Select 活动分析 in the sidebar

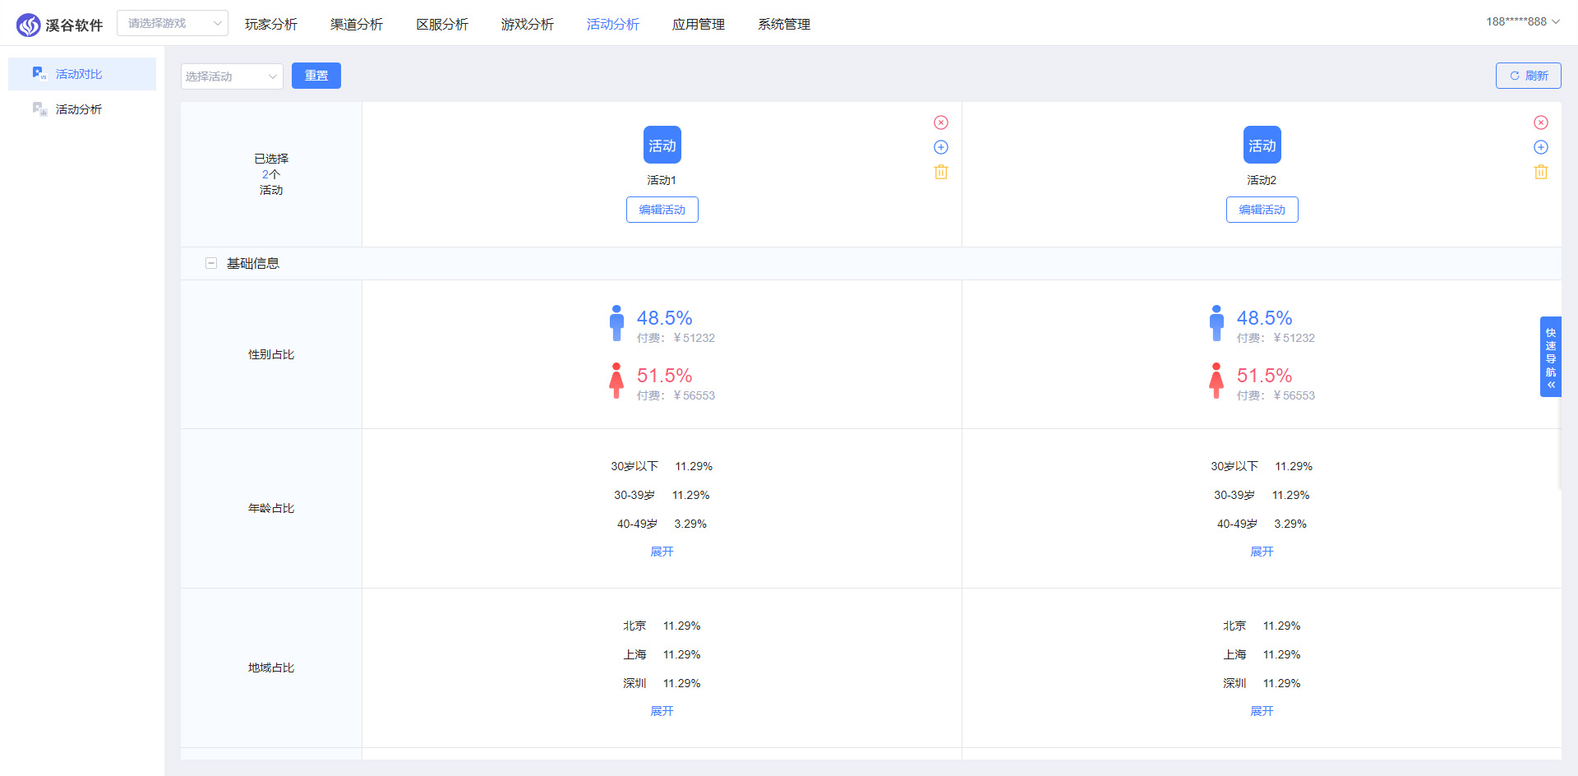click(x=82, y=109)
